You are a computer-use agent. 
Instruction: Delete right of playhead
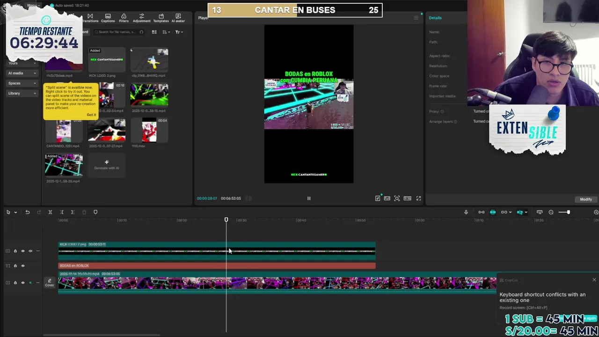(x=73, y=212)
